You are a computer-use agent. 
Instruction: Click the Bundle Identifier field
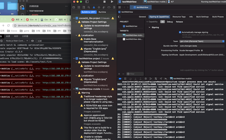(201, 46)
